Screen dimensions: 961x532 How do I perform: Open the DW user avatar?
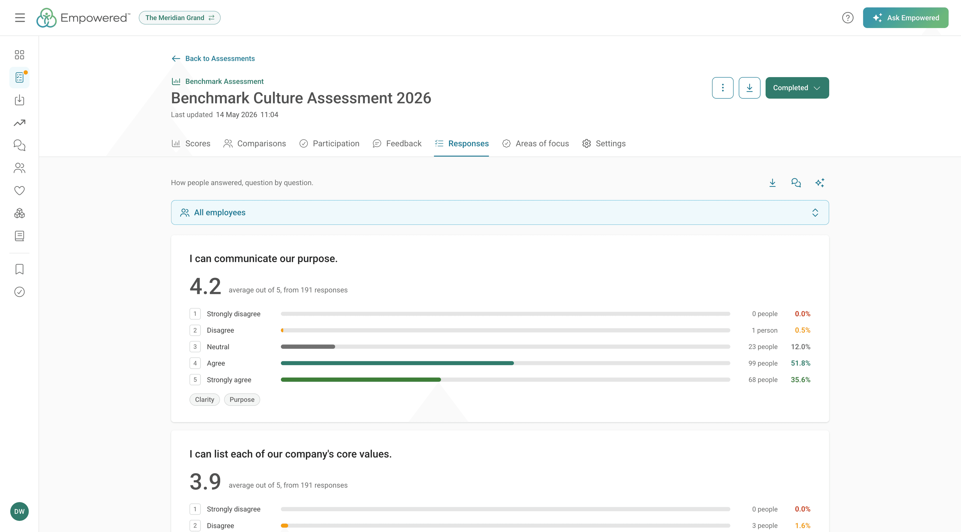coord(20,511)
